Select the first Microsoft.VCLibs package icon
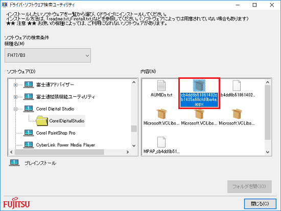Viewport: 281px width, 211px height. point(161,114)
